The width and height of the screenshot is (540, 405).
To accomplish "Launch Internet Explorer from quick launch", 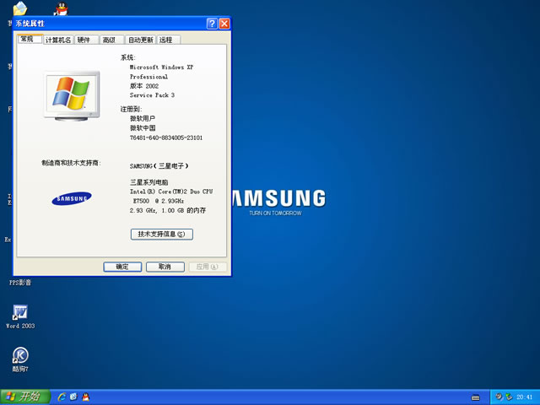I will point(62,397).
